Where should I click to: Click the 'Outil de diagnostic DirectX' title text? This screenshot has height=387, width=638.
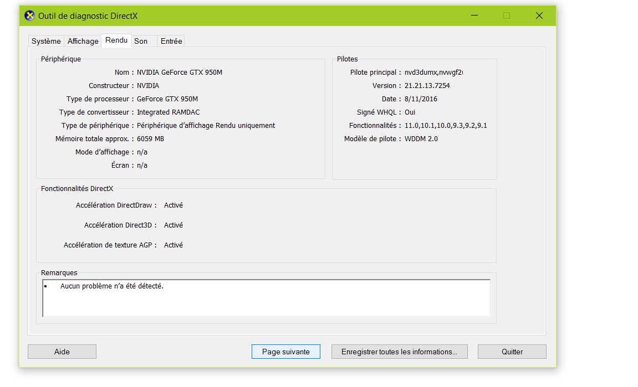tap(88, 16)
